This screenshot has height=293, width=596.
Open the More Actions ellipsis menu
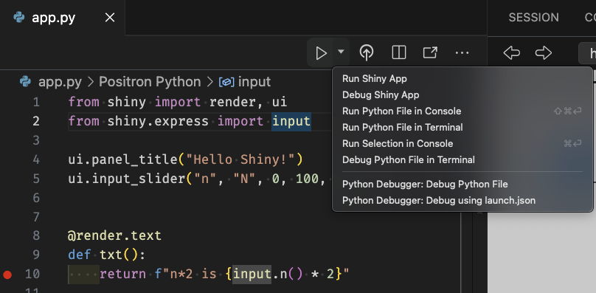tap(462, 53)
